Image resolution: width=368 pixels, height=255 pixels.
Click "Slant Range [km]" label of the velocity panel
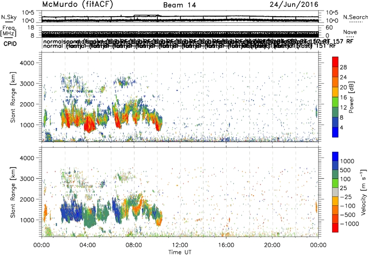point(13,192)
